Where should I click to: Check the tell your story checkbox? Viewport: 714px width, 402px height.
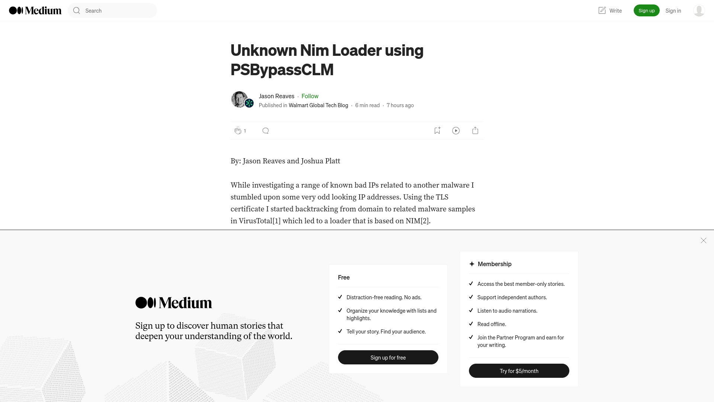pyautogui.click(x=340, y=331)
